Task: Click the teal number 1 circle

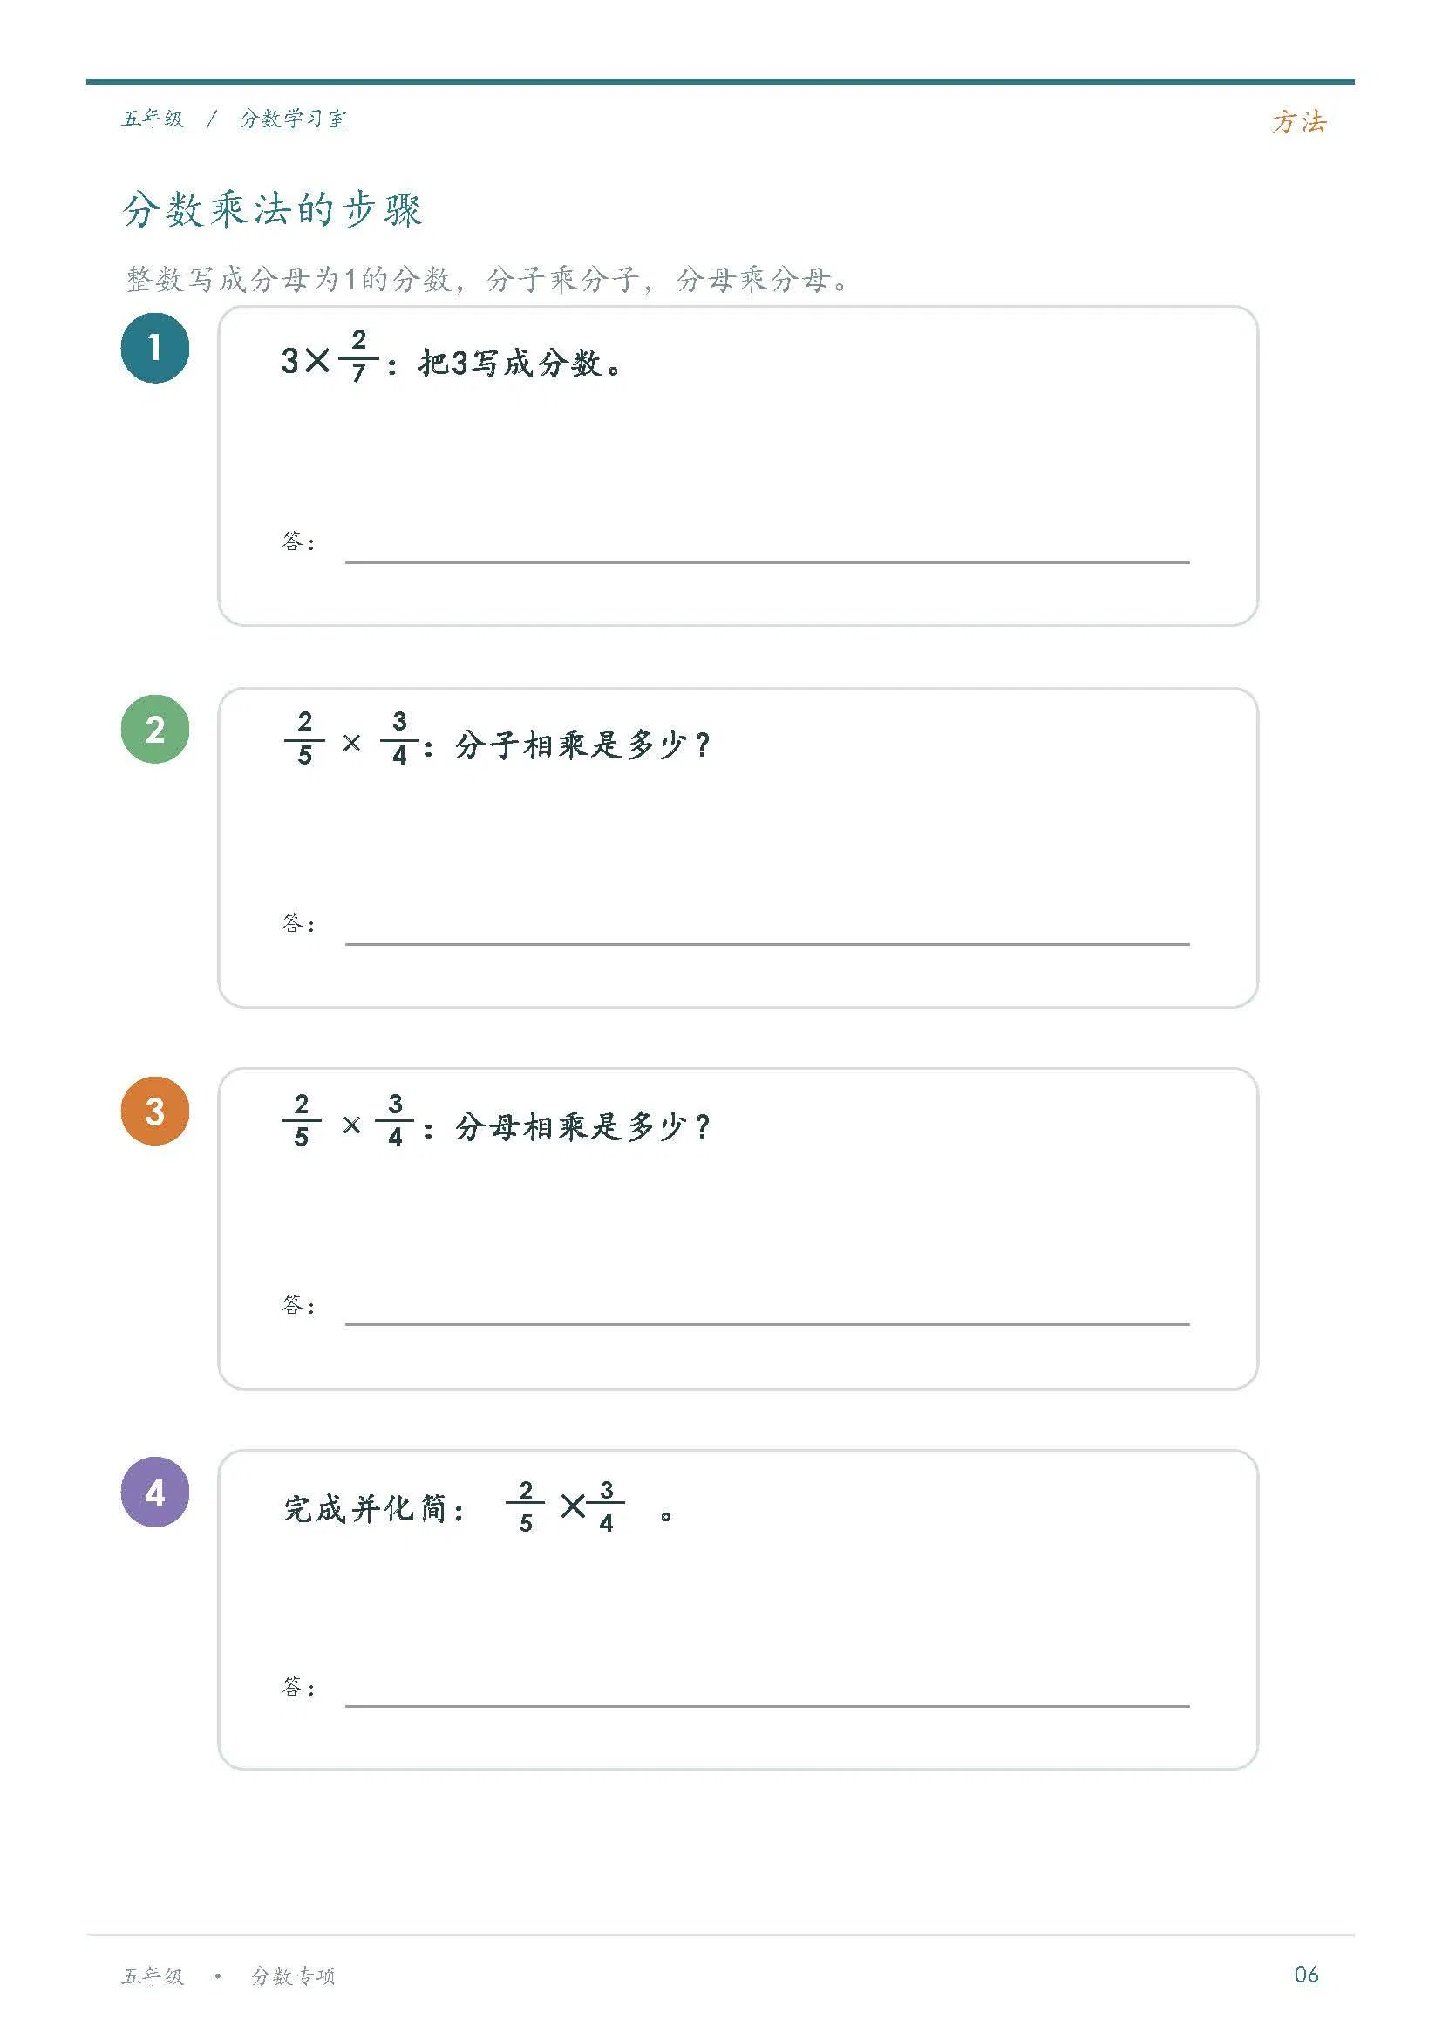Action: click(x=154, y=349)
